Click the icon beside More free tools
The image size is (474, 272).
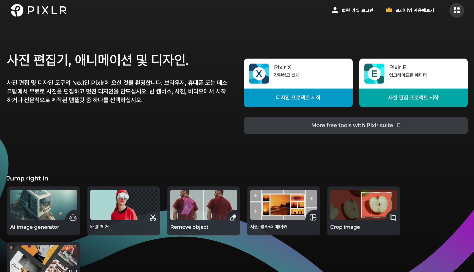pyautogui.click(x=399, y=126)
